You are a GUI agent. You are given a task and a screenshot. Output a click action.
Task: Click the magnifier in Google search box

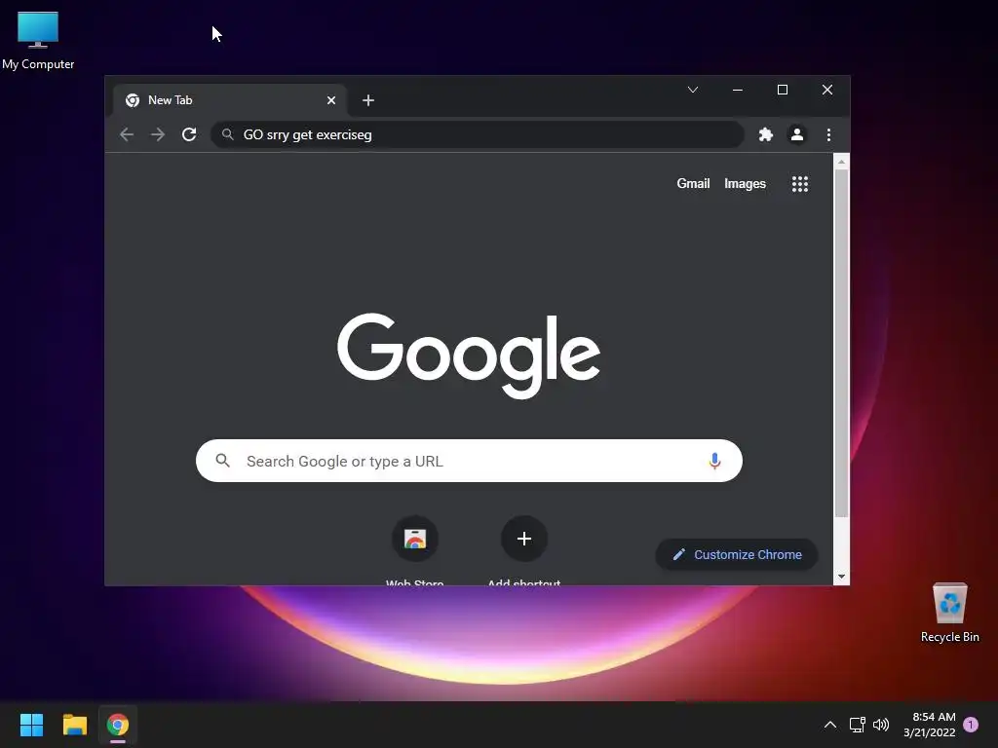click(x=222, y=461)
